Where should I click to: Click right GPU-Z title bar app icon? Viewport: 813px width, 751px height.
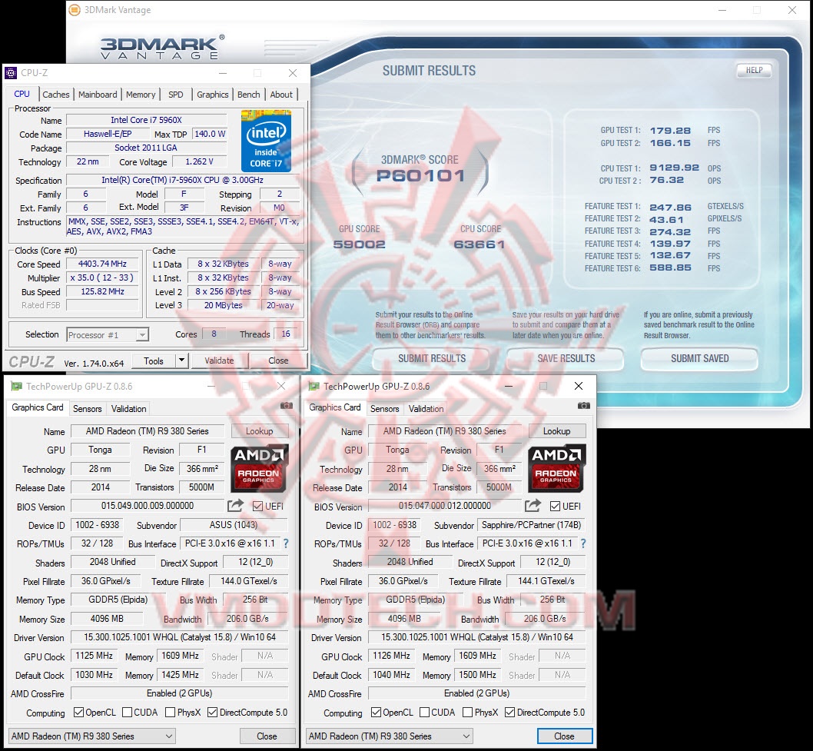click(314, 387)
